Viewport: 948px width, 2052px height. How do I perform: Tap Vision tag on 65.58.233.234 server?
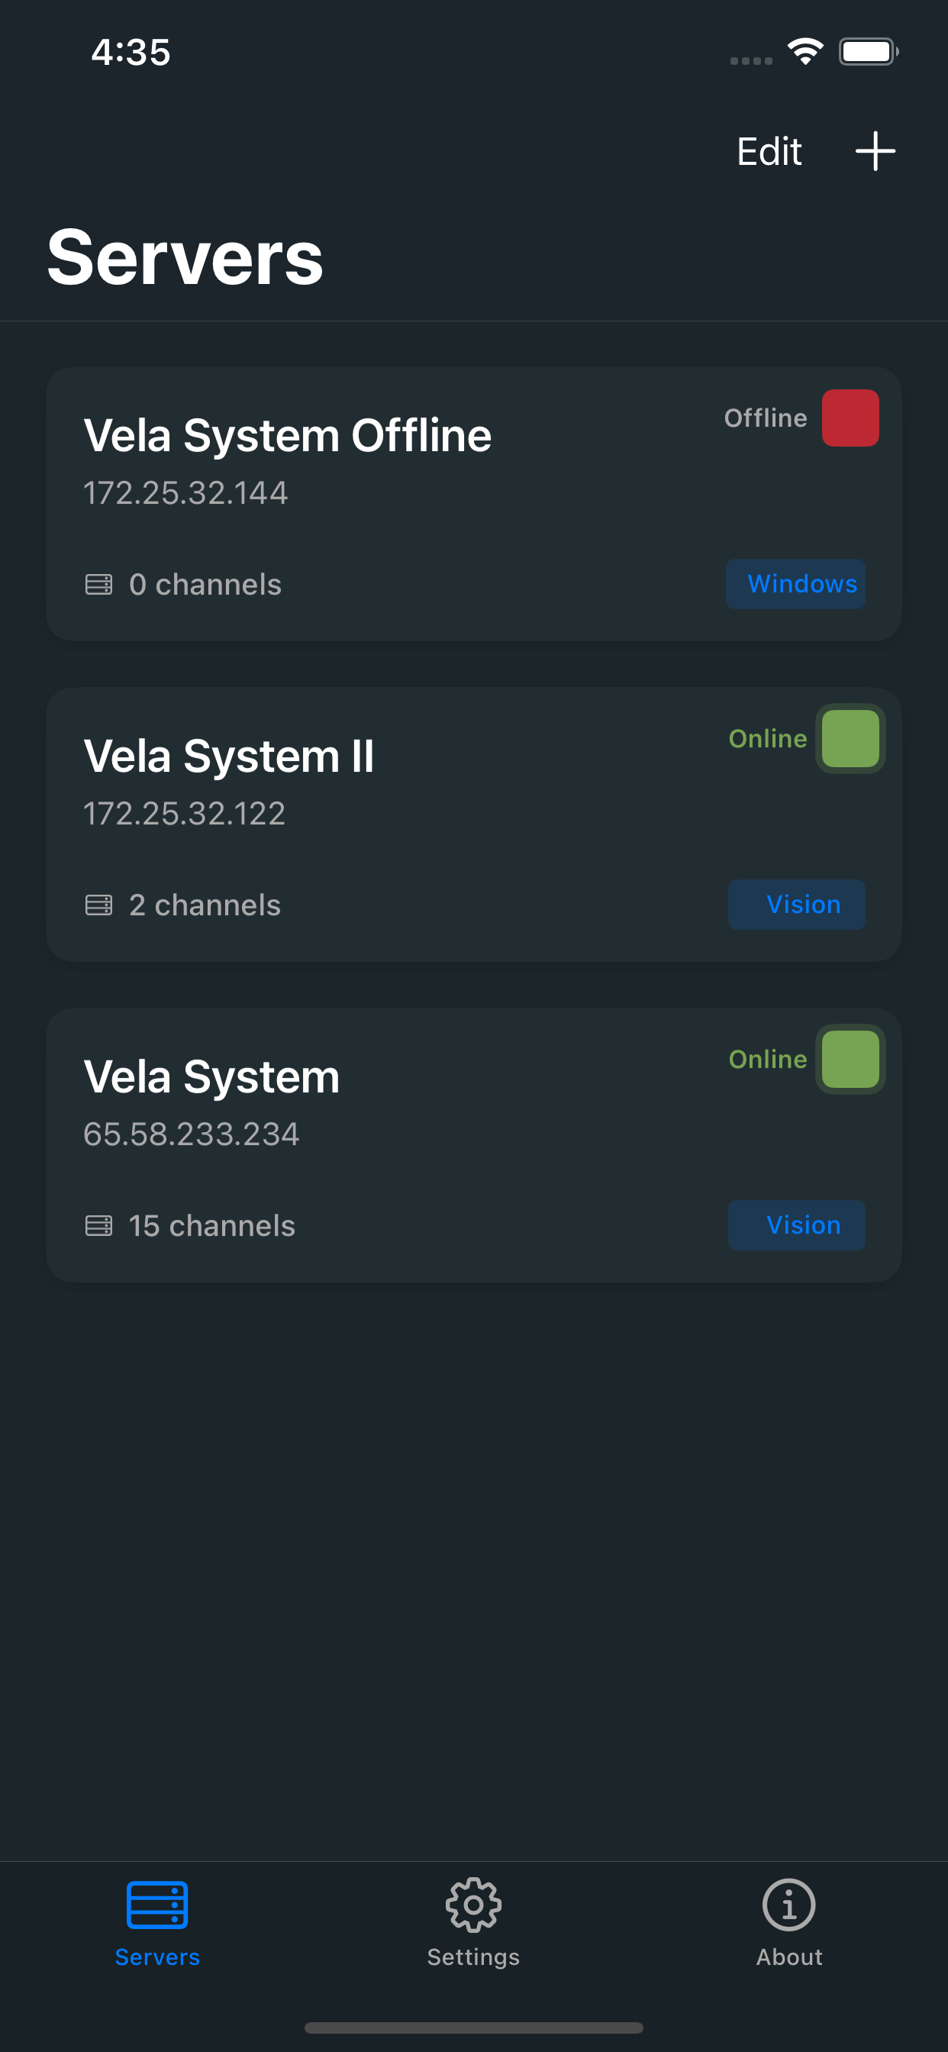pos(797,1225)
